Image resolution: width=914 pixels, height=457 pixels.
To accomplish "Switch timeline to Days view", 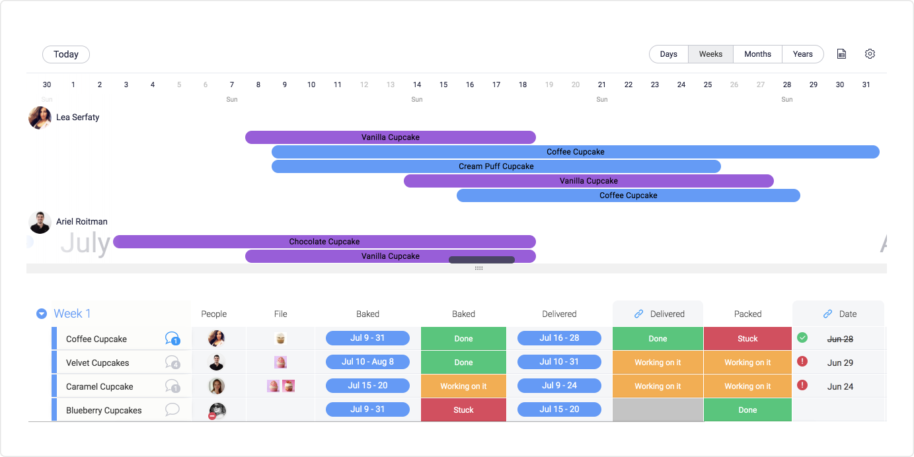I will pyautogui.click(x=669, y=54).
